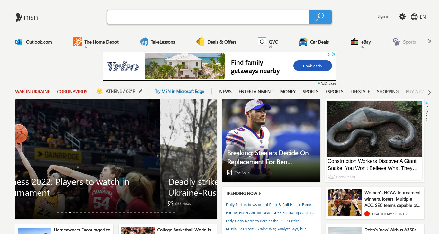This screenshot has height=234, width=439.
Task: Click the vertical AdChoices label beside snake ad
Action: click(x=427, y=111)
